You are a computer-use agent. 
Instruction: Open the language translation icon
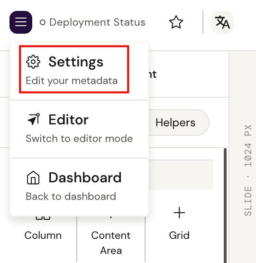[x=222, y=22]
